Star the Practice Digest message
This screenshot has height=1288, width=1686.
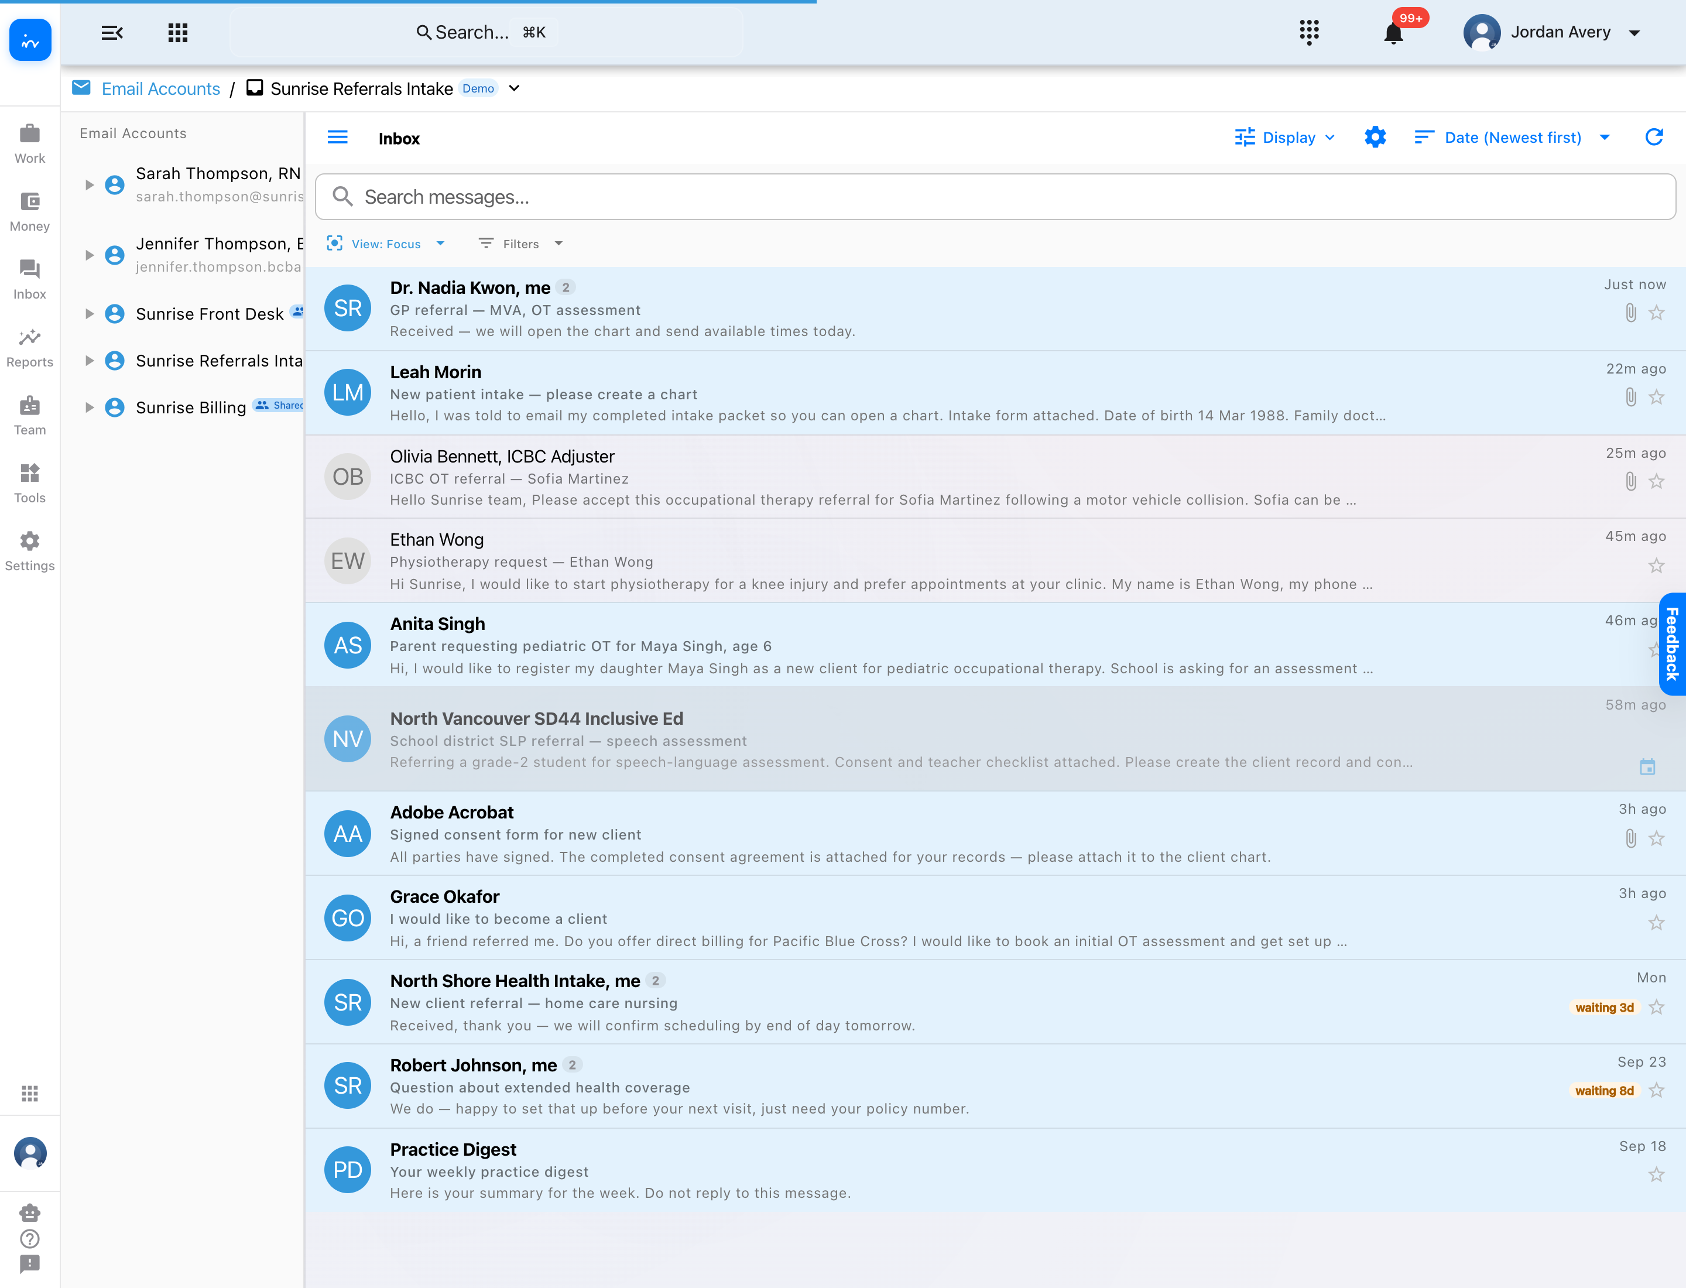pyautogui.click(x=1656, y=1174)
